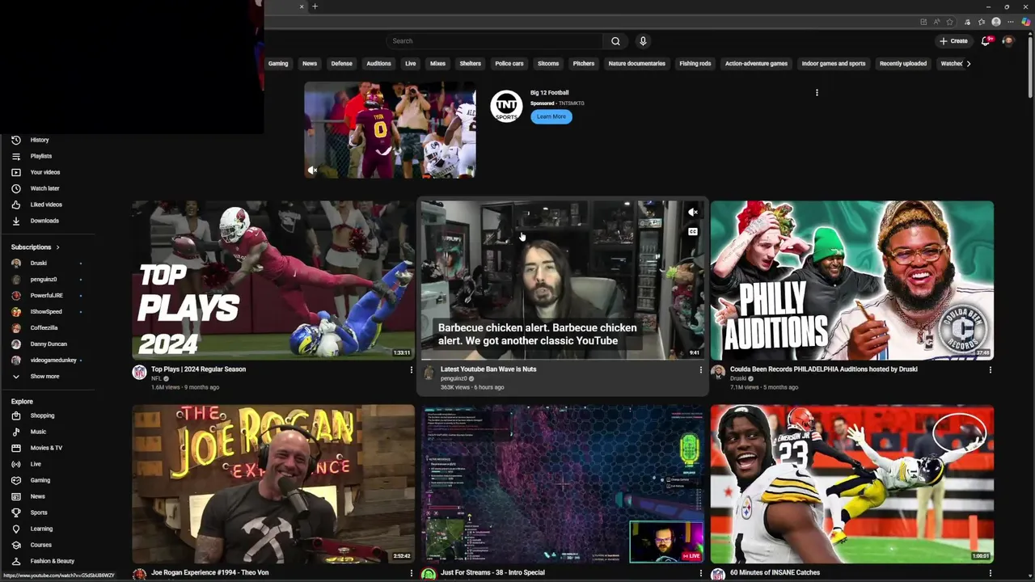Play the Just For Streams live thumbnail
The width and height of the screenshot is (1035, 582).
point(563,483)
